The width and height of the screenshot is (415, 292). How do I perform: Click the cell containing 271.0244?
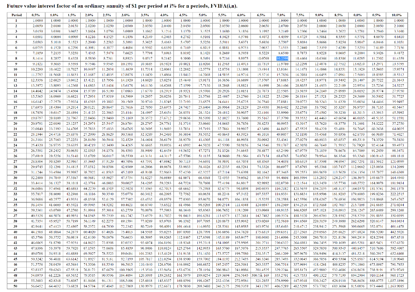(398, 205)
